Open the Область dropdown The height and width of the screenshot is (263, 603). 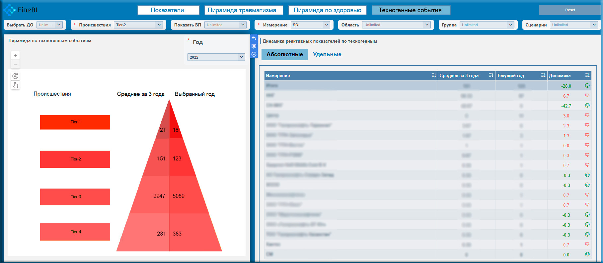(x=396, y=25)
